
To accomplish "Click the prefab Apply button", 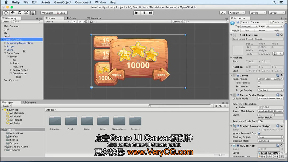I will tap(276, 31).
